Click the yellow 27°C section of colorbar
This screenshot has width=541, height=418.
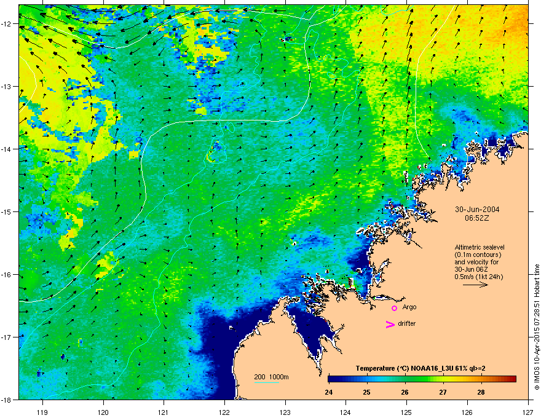coord(443,379)
